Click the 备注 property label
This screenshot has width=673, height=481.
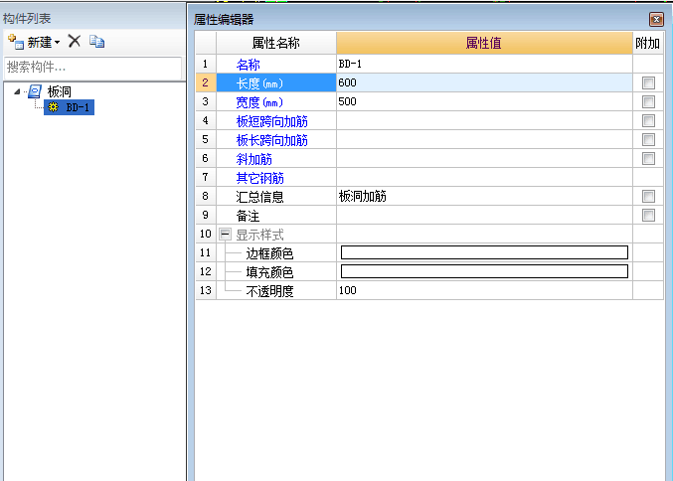249,216
